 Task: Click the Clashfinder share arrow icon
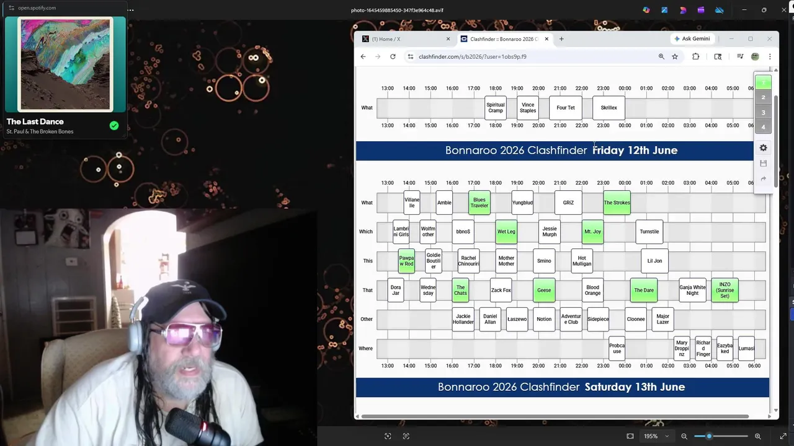(763, 179)
